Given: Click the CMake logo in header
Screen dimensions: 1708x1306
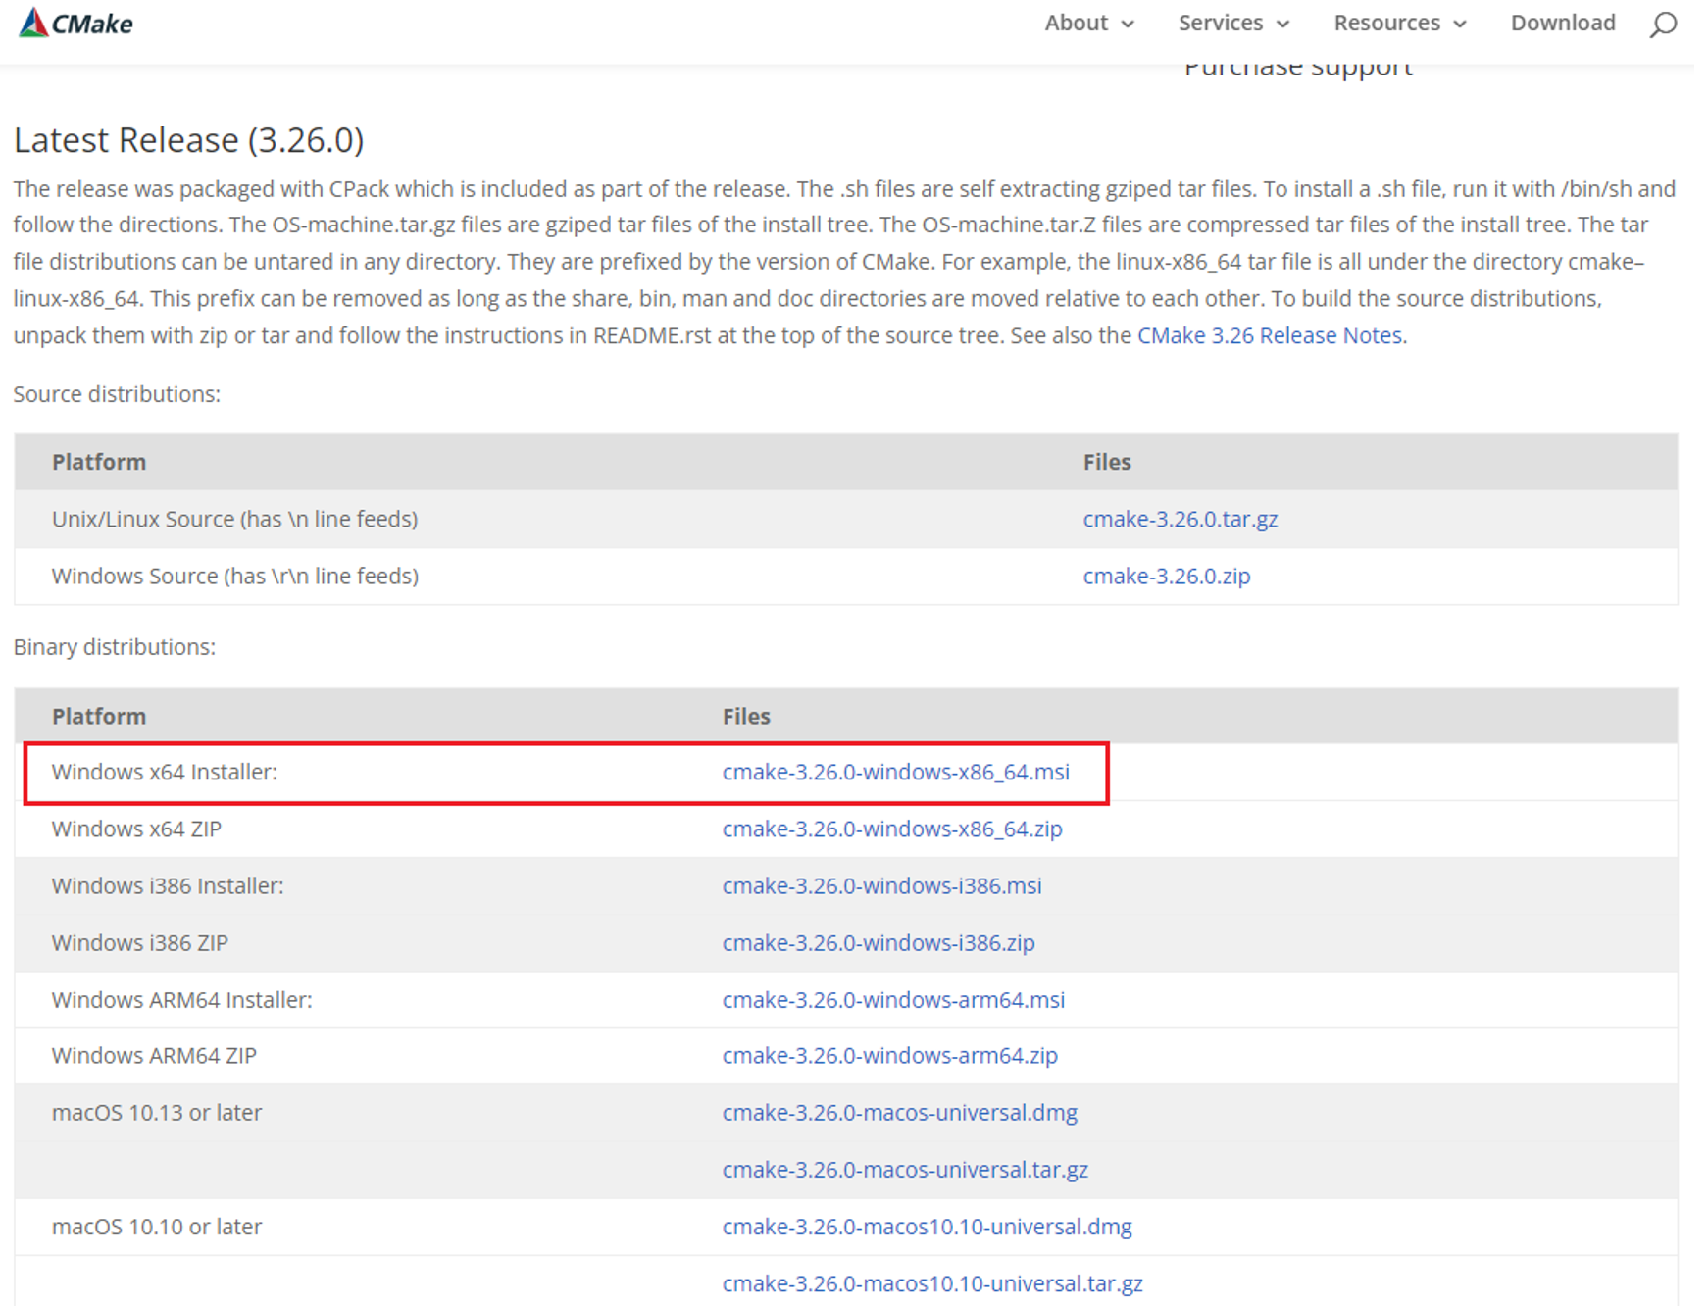Looking at the screenshot, I should click(x=75, y=23).
